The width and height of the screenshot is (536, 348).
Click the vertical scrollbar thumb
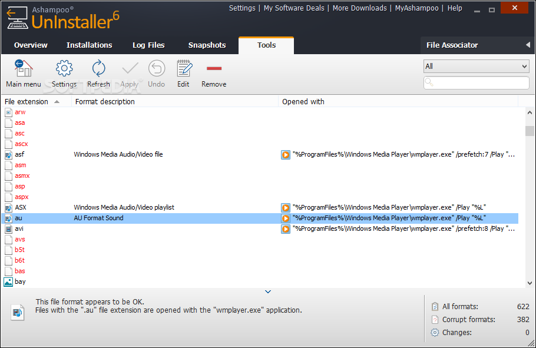point(530,131)
